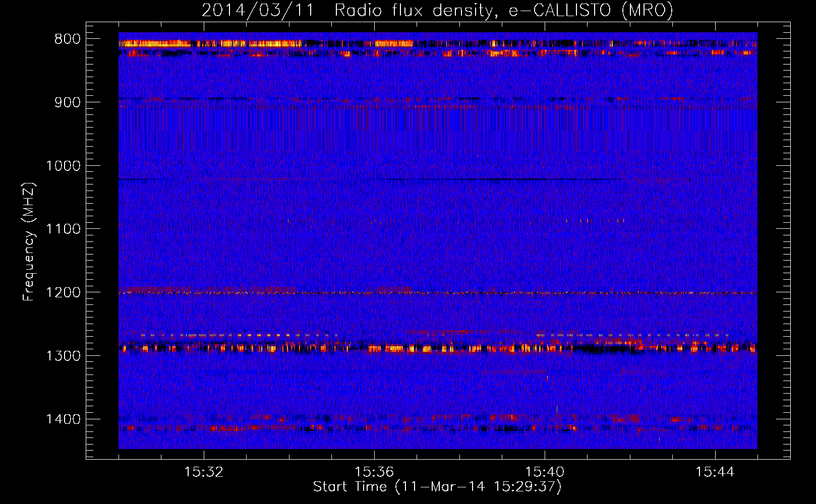Click the 1200 frequency axis label

coord(63,292)
